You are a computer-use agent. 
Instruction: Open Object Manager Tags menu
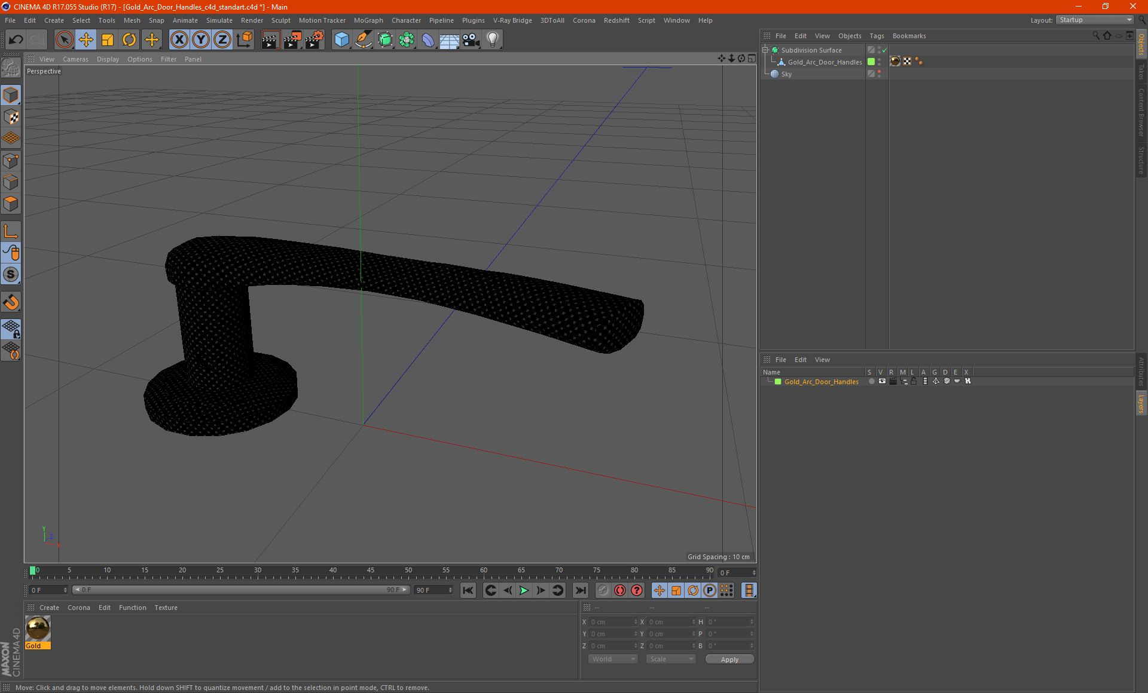tap(877, 36)
